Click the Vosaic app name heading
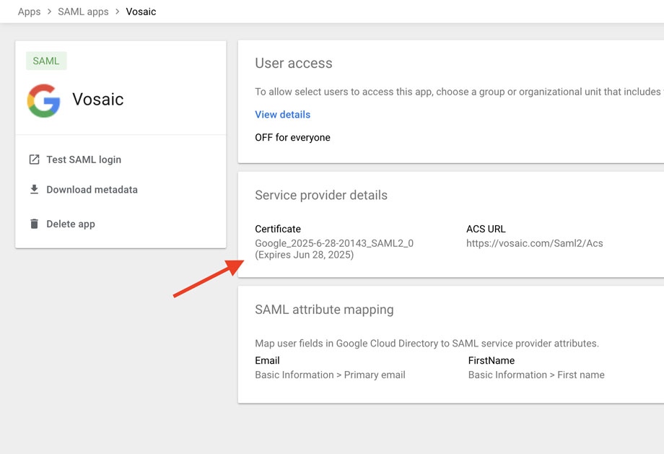Image resolution: width=664 pixels, height=454 pixels. 98,100
